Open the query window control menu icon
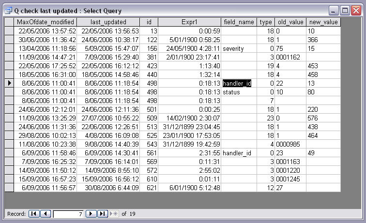366x223 pixels. coord(8,10)
